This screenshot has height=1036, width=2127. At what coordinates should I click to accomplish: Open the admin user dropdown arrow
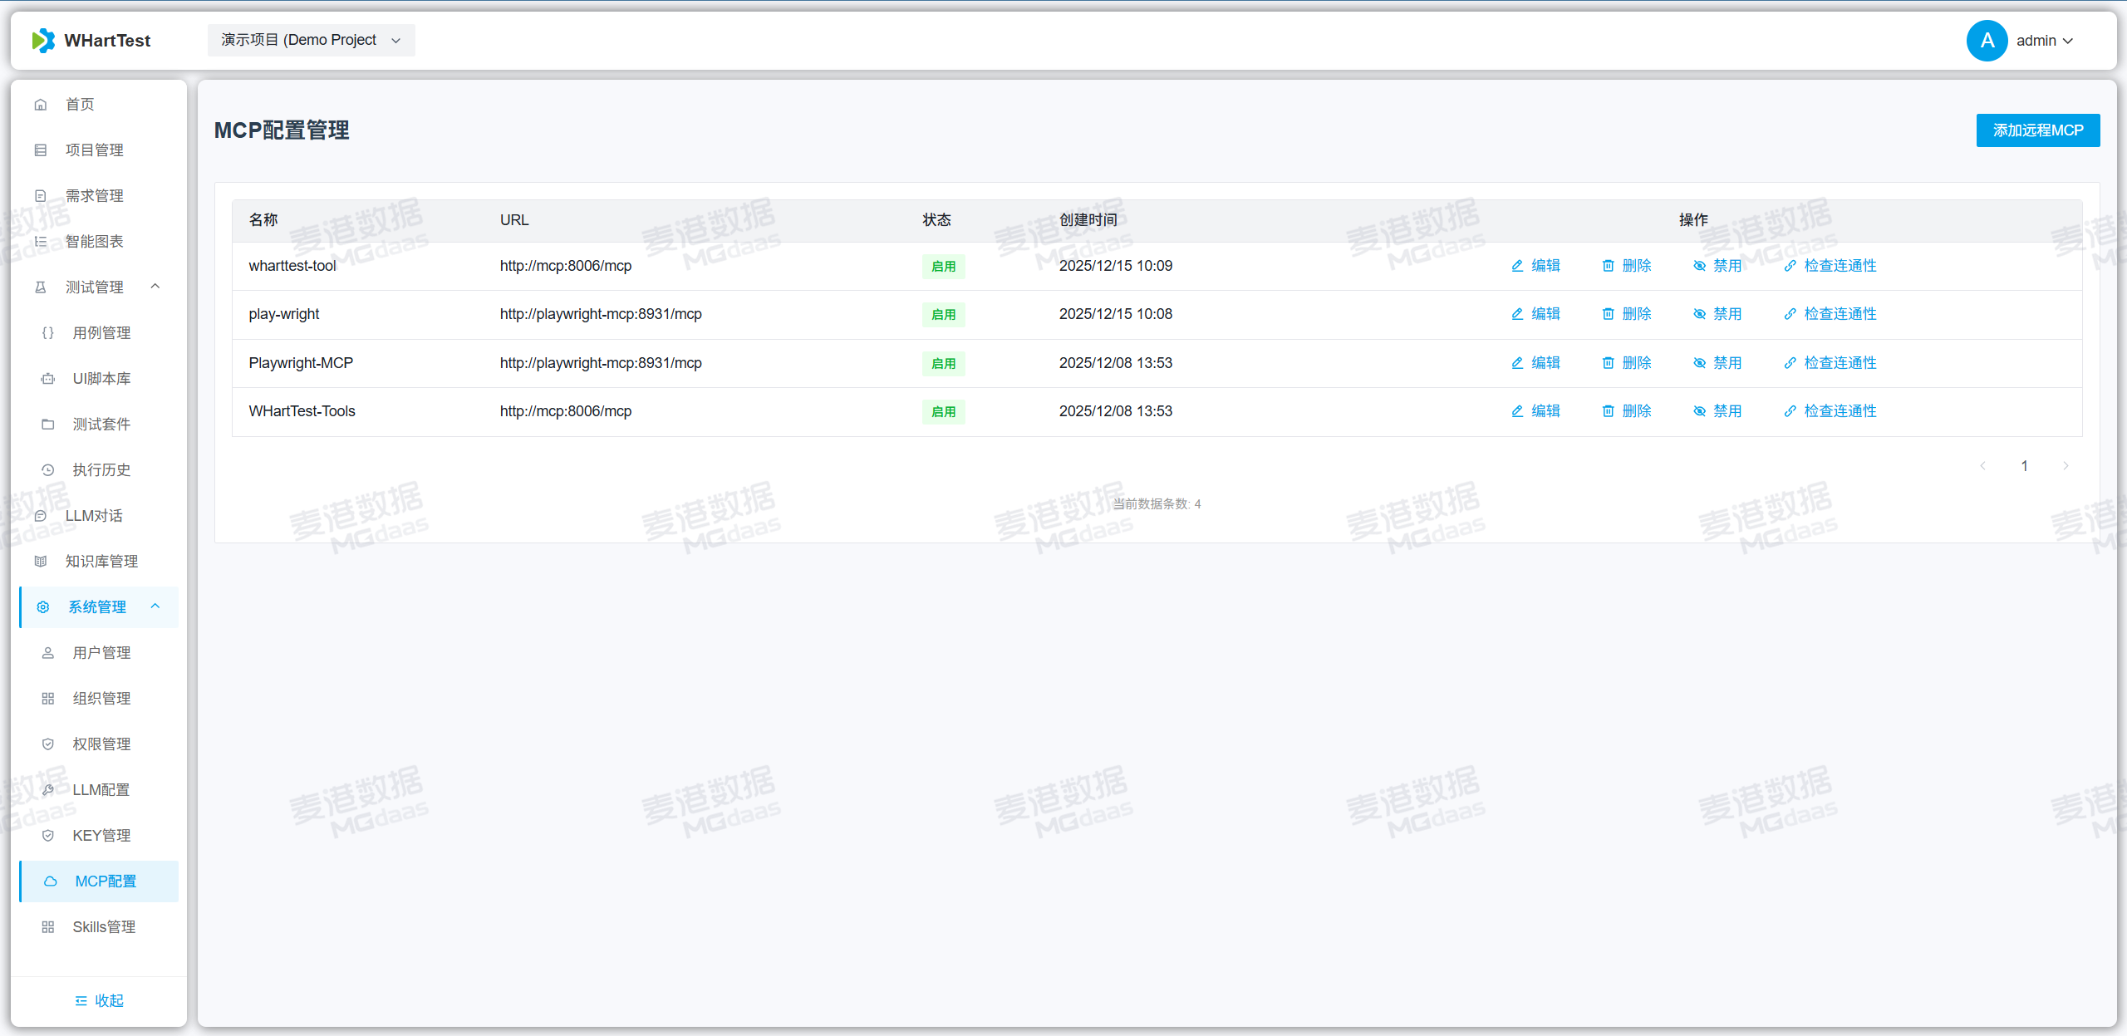(x=2068, y=41)
